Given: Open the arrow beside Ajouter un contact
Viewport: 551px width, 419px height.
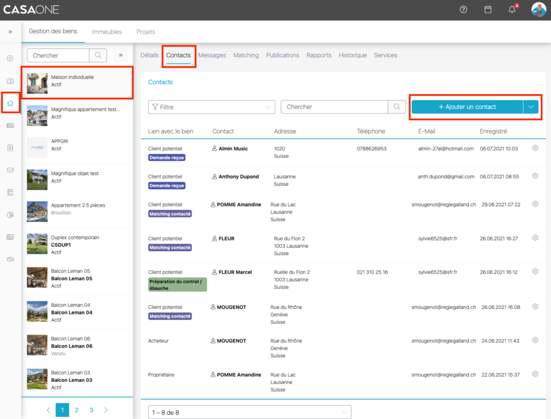Looking at the screenshot, I should (531, 107).
